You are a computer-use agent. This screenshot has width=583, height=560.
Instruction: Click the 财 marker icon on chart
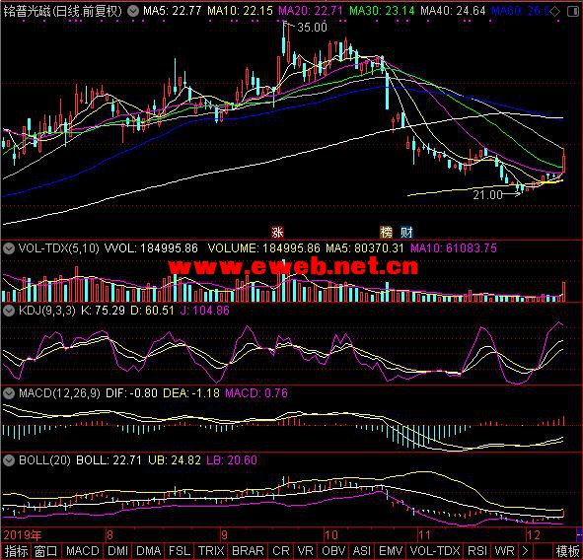pyautogui.click(x=406, y=233)
